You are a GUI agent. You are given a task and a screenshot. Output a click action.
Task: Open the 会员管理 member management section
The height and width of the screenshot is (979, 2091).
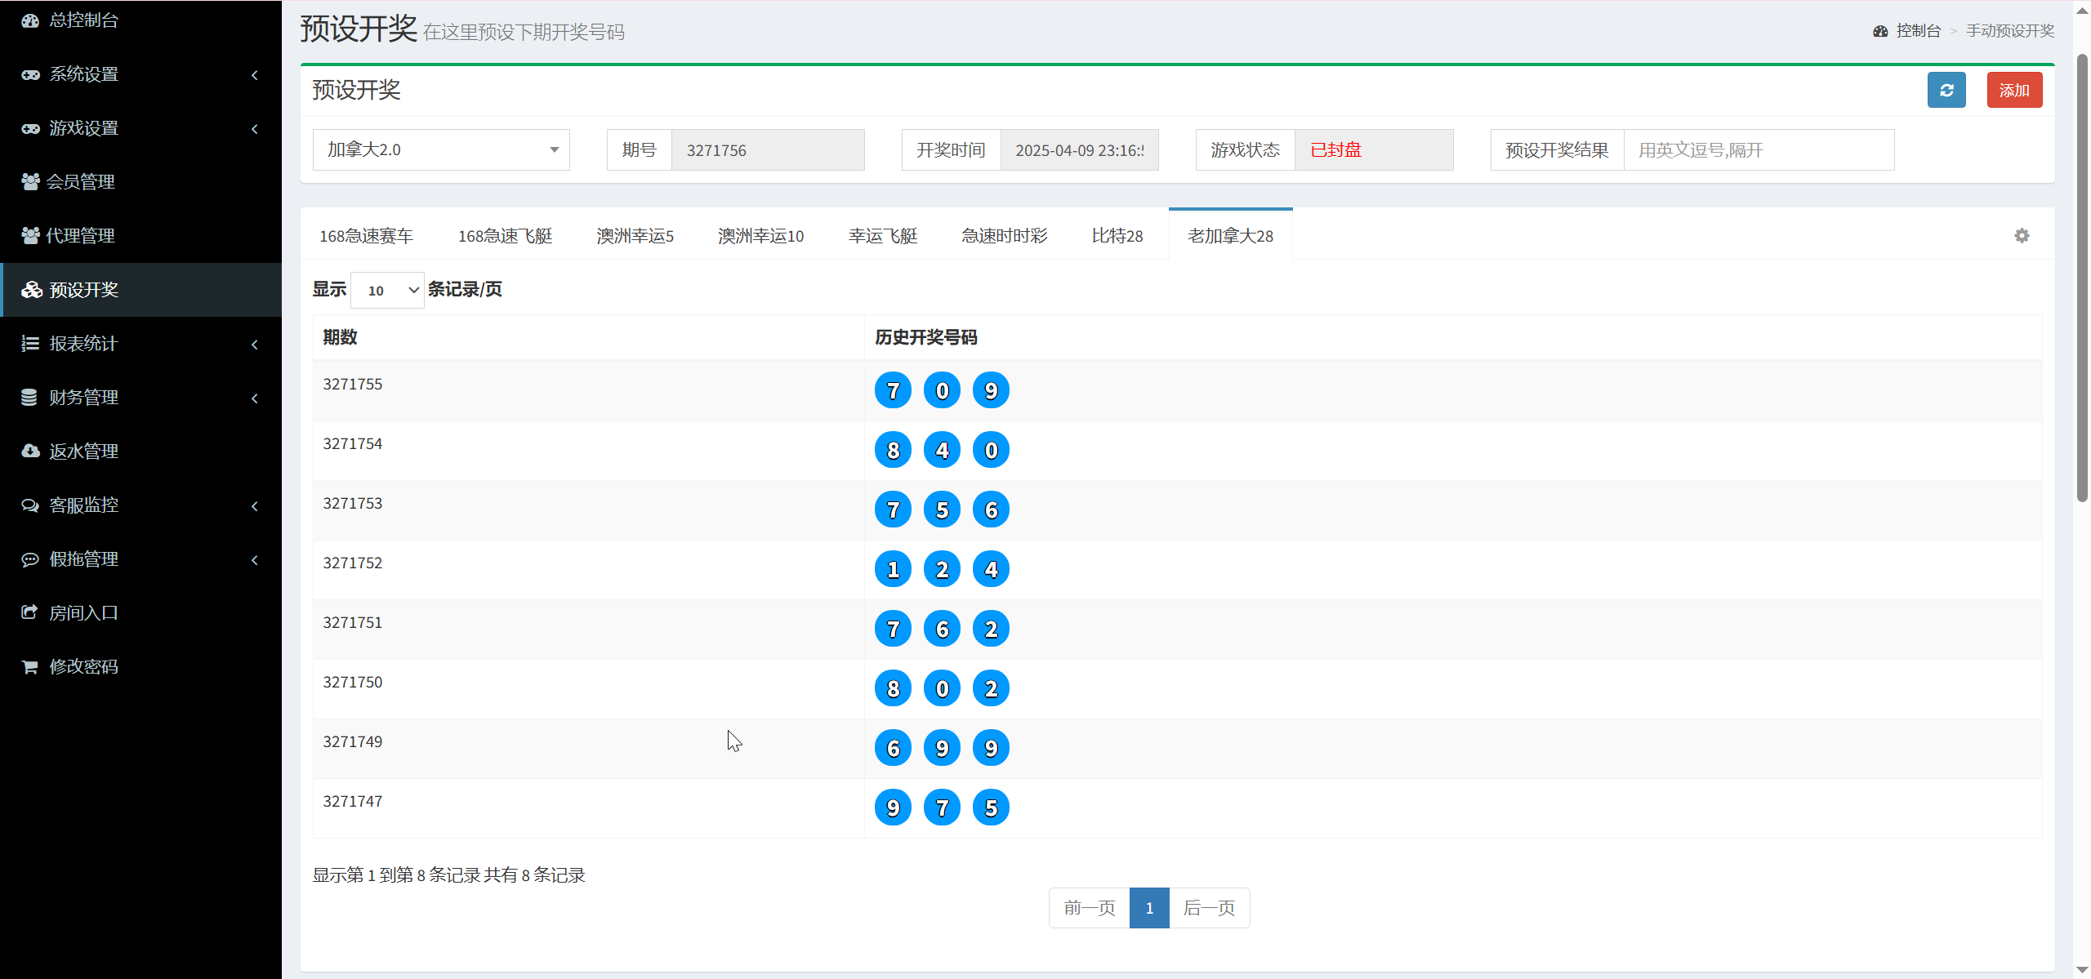click(x=82, y=181)
